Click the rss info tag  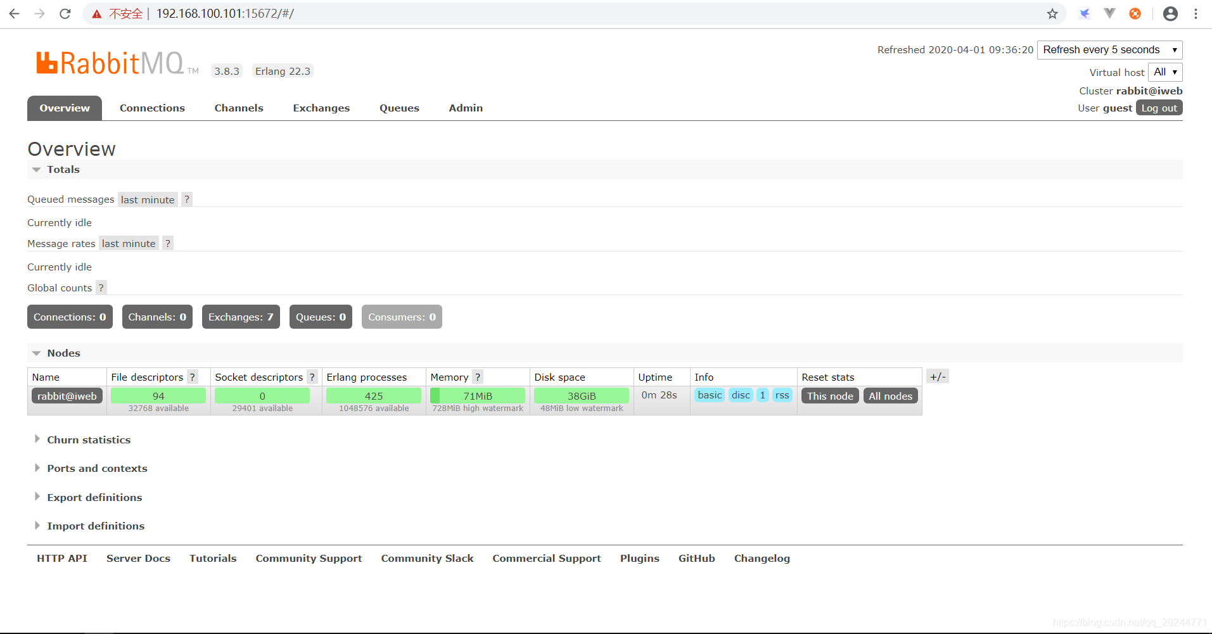point(782,395)
